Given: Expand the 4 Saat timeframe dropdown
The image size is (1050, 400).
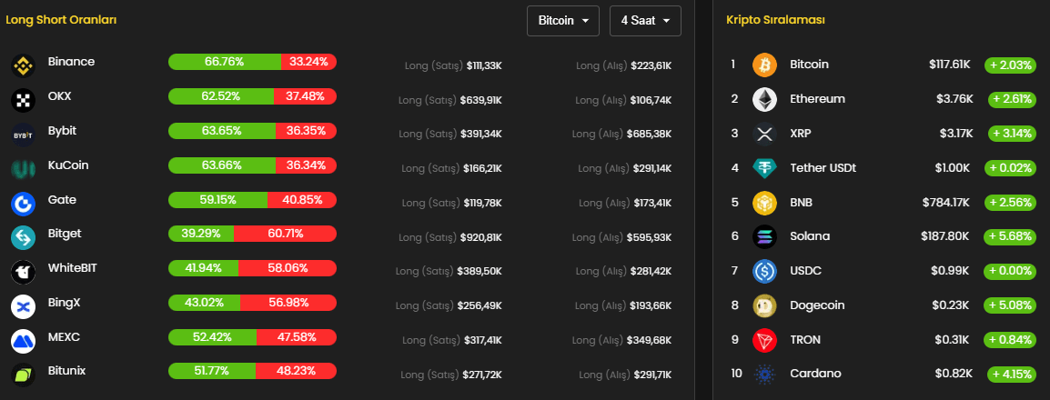Looking at the screenshot, I should 645,21.
